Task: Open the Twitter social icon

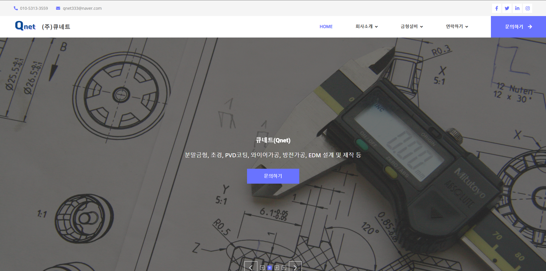Action: 507,8
